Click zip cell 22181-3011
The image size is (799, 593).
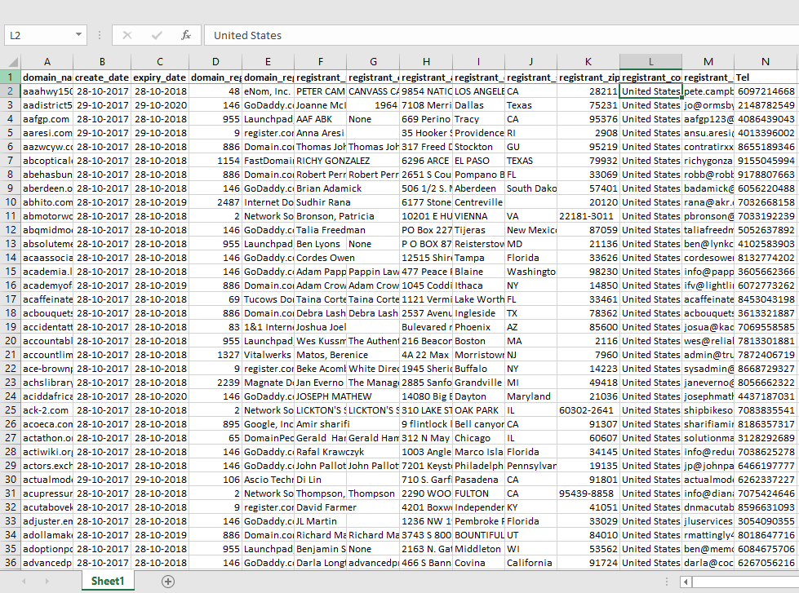pyautogui.click(x=588, y=216)
